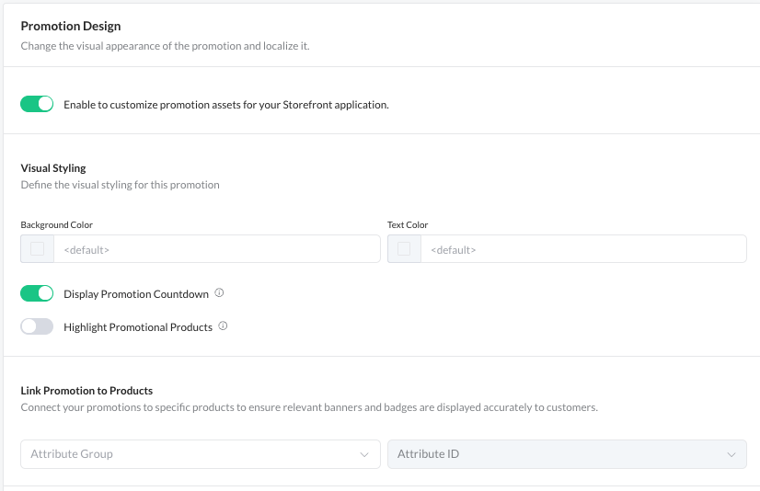Image resolution: width=760 pixels, height=491 pixels.
Task: Select the Link Promotion to Products heading
Action: point(86,390)
